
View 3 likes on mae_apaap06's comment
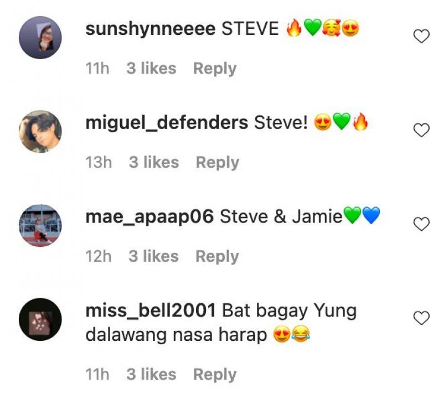point(153,256)
